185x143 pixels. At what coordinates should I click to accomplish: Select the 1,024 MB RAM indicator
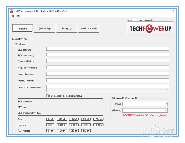[x=98, y=119]
